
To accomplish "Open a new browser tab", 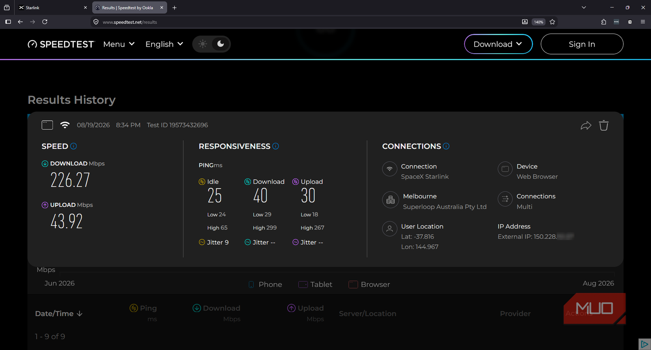I will [x=174, y=7].
